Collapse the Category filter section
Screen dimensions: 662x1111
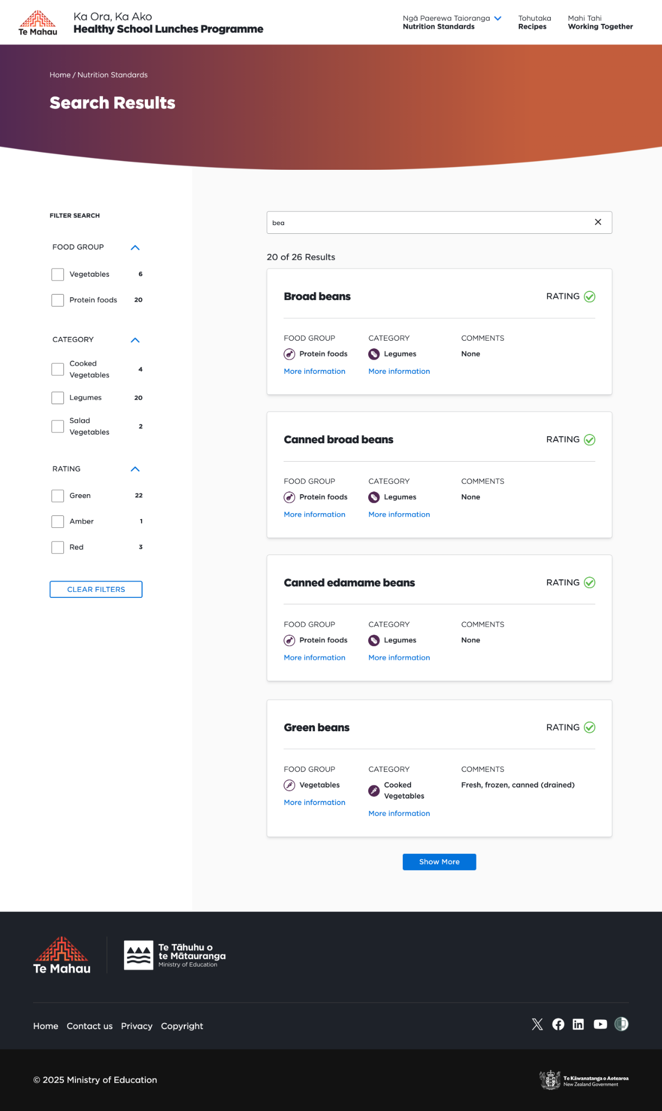pyautogui.click(x=135, y=340)
